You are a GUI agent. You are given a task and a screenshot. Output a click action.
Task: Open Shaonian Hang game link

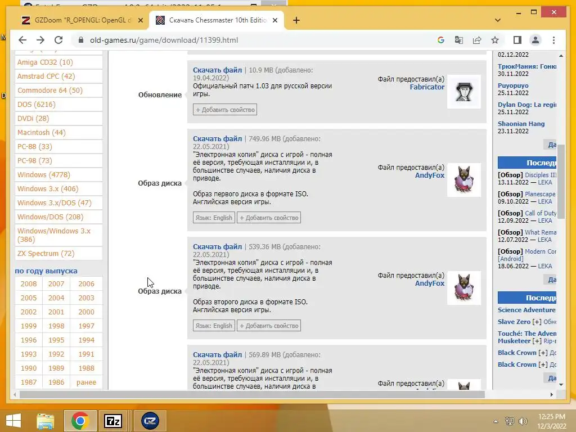click(521, 124)
